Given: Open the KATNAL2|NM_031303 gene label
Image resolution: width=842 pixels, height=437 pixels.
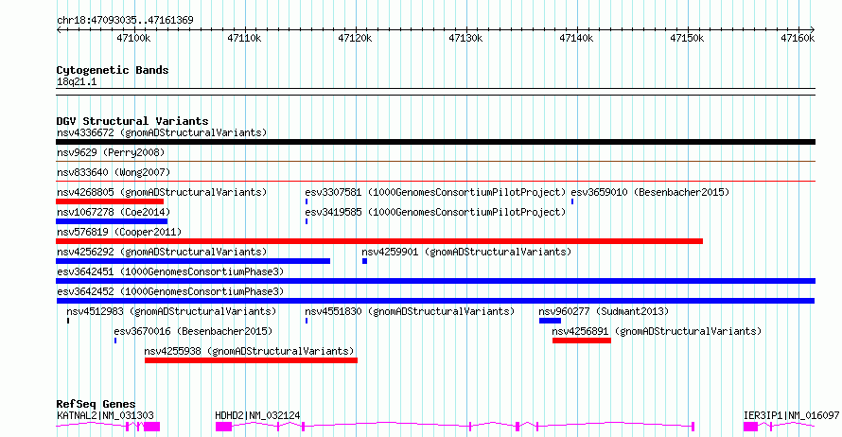Looking at the screenshot, I should point(105,415).
